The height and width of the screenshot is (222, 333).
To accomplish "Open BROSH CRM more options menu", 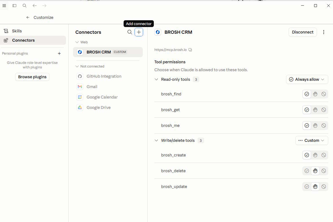I will 324,32.
